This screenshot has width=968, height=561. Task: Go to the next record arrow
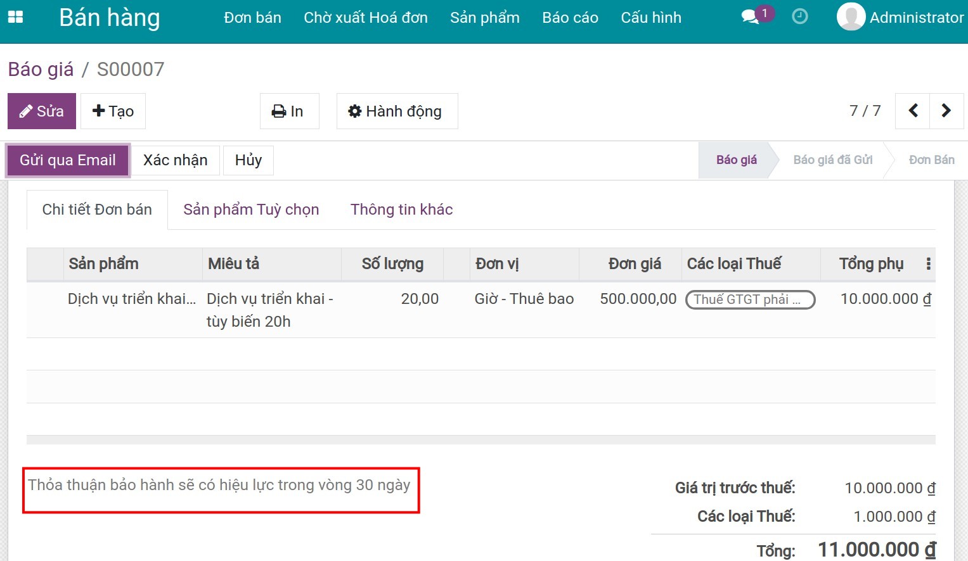[946, 111]
